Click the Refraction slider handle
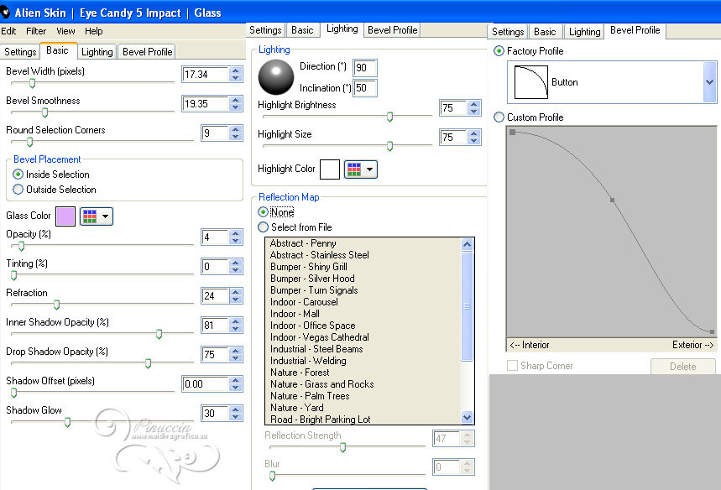Image resolution: width=721 pixels, height=490 pixels. pos(56,305)
